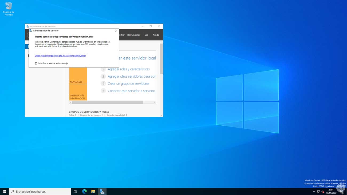The image size is (347, 195).
Task: Close the Windows Admin Center dialog
Action: [116, 31]
